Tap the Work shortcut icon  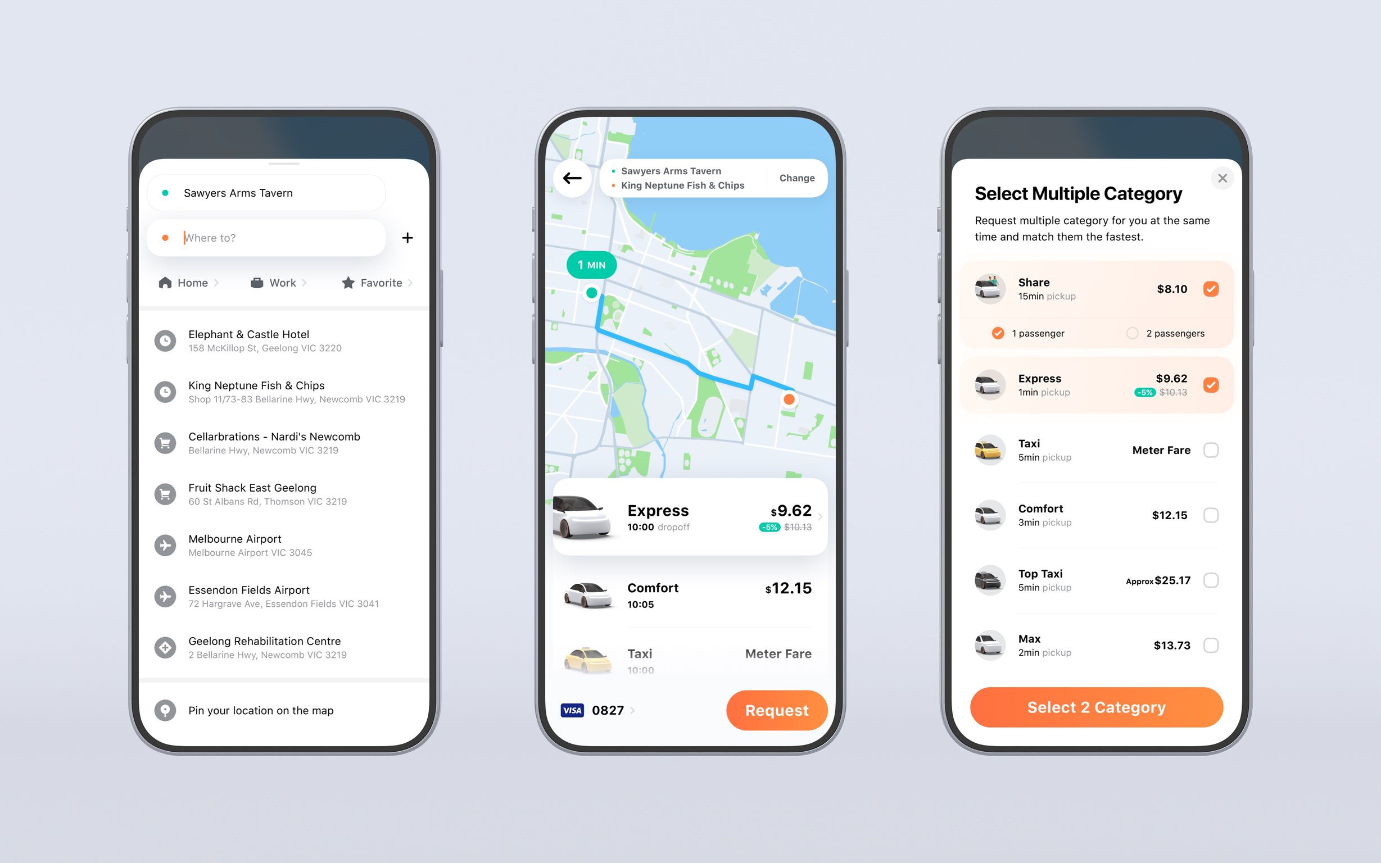point(256,283)
